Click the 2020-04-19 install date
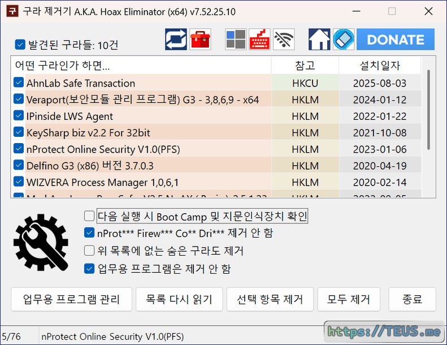The image size is (447, 345). 380,166
